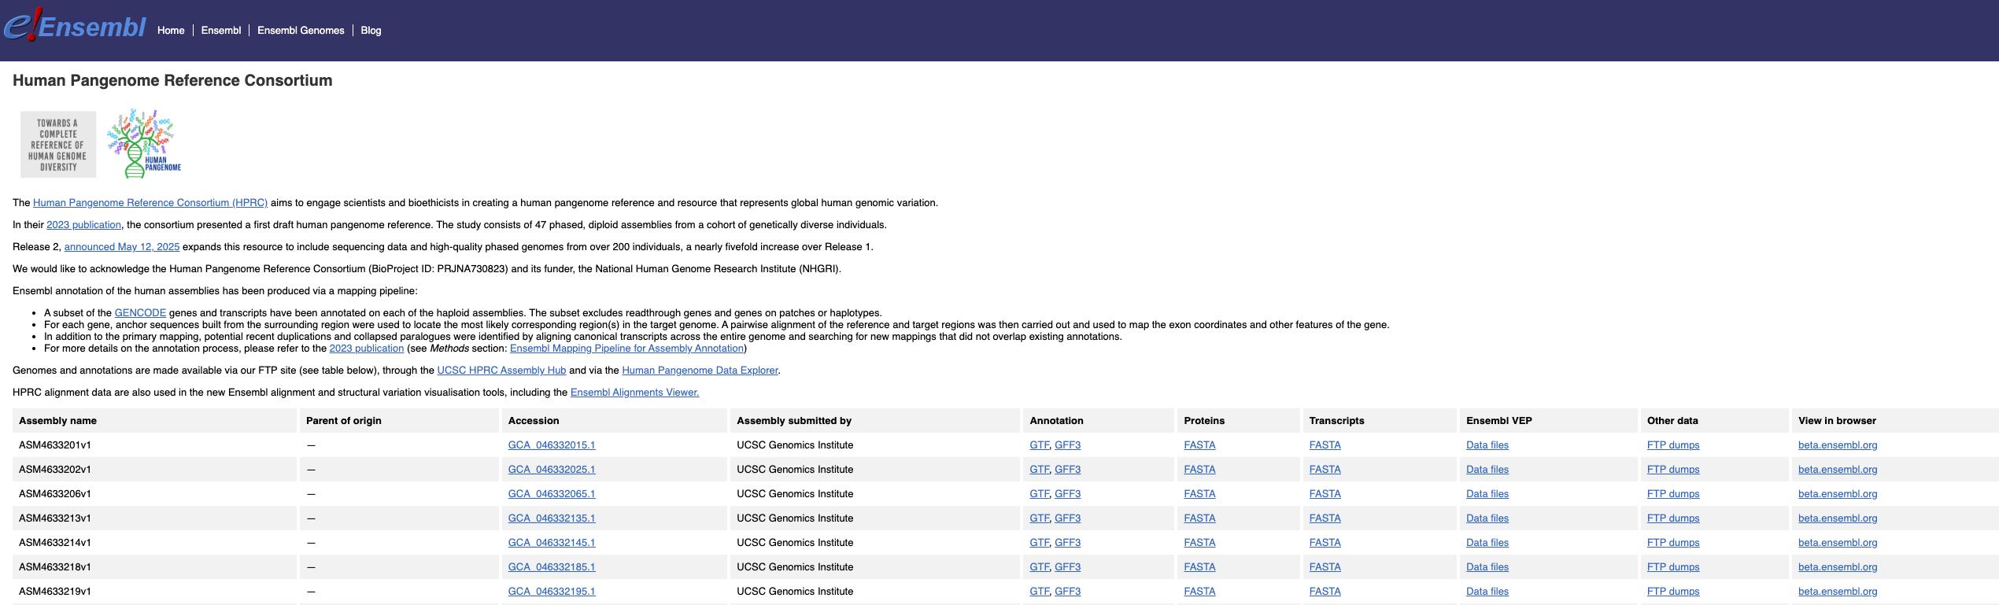The image size is (1999, 605).
Task: Open the GENCODE link
Action: point(140,313)
